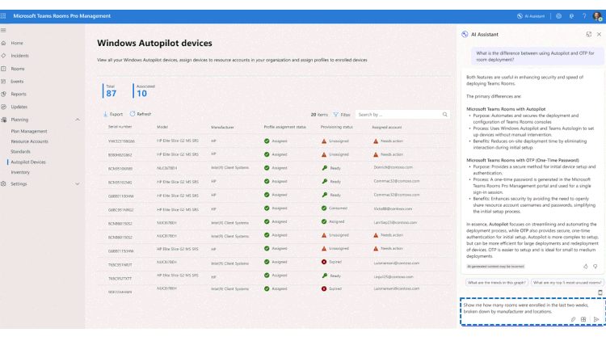Click the Search by input field
606x341 pixels.
[x=402, y=115]
